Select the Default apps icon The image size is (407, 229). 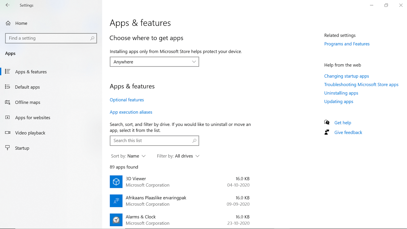pos(8,87)
